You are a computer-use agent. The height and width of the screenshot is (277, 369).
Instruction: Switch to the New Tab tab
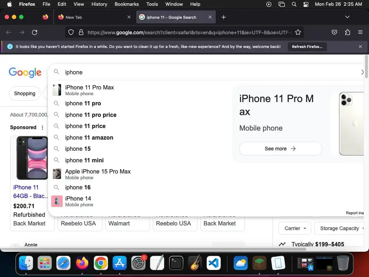click(94, 17)
